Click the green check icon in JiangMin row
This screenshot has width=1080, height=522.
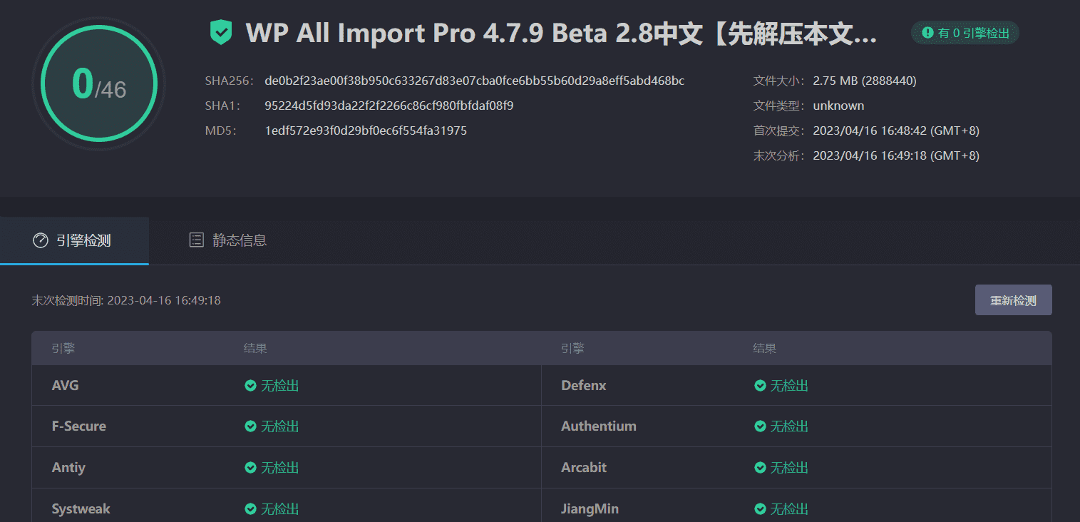pos(760,509)
